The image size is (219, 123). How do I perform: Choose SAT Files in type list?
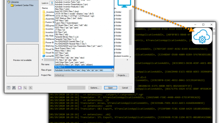tap(61, 53)
